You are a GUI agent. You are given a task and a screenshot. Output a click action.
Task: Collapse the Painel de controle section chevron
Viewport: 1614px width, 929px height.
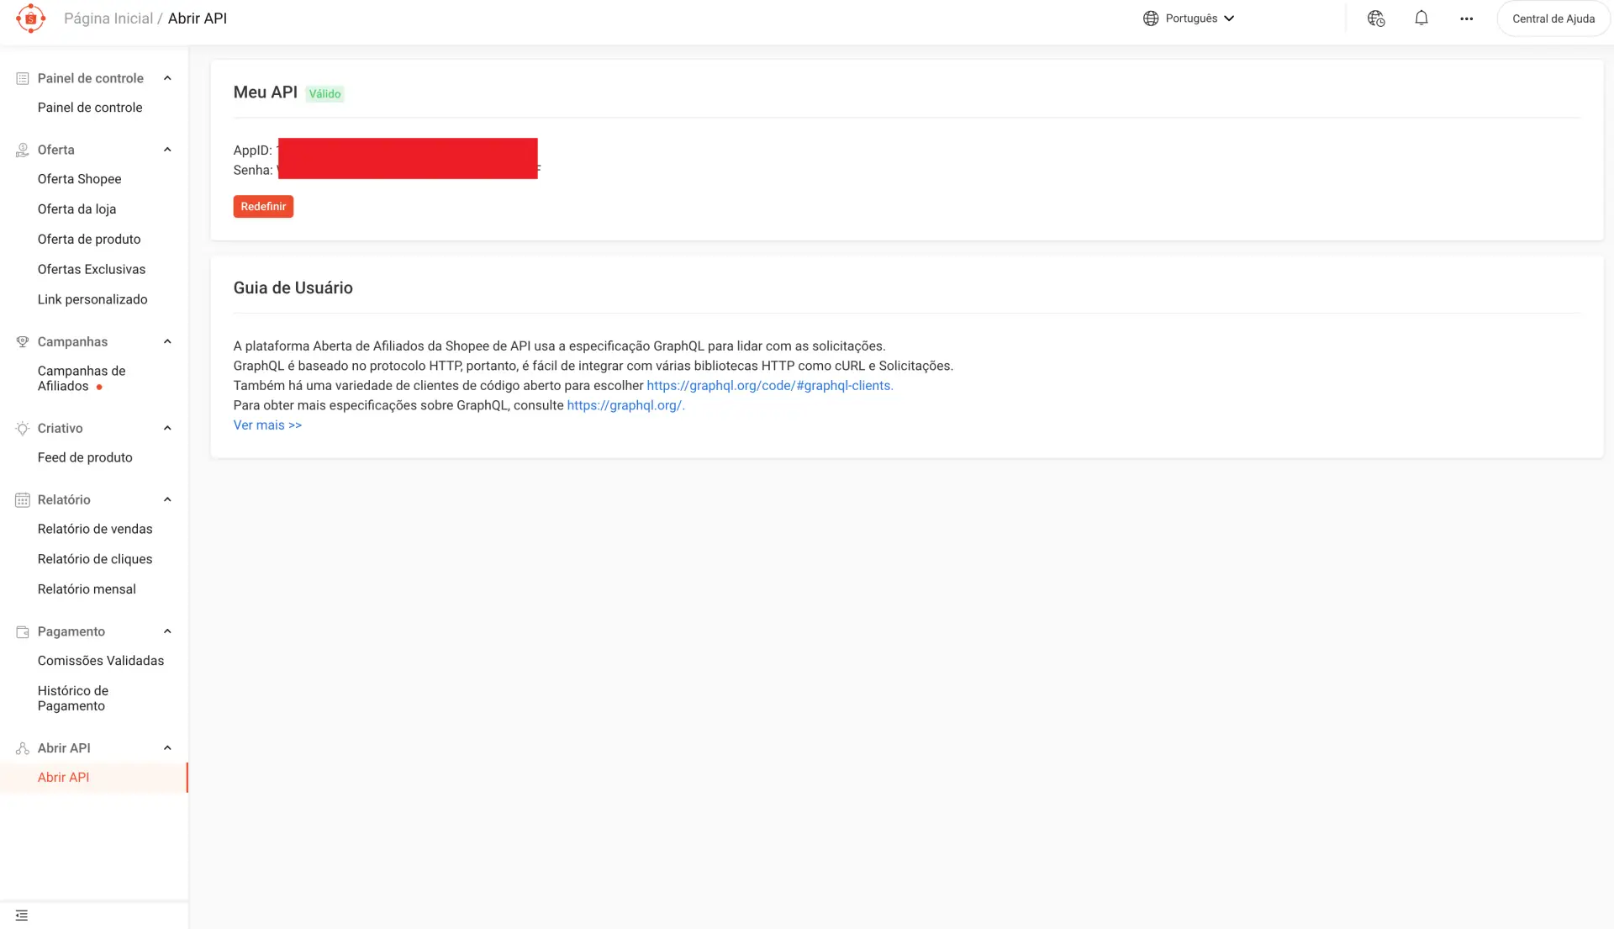(x=167, y=78)
